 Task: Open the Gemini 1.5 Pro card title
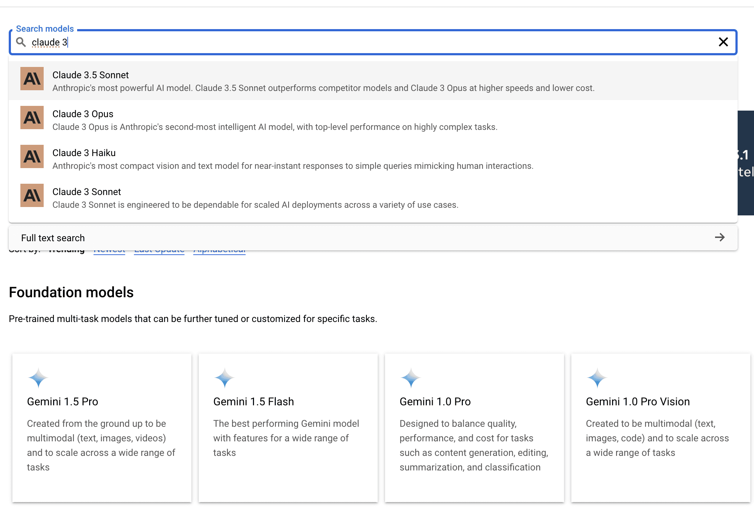63,401
